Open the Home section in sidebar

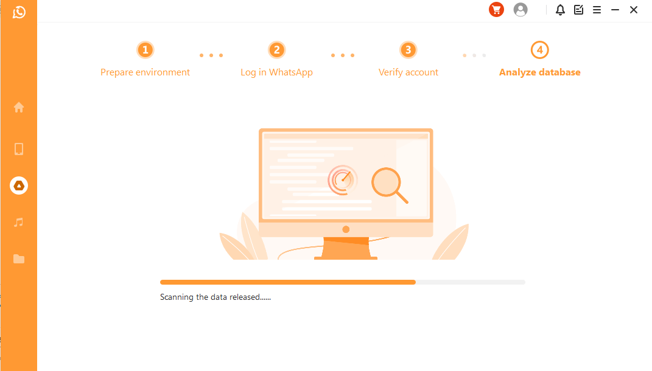pos(19,107)
